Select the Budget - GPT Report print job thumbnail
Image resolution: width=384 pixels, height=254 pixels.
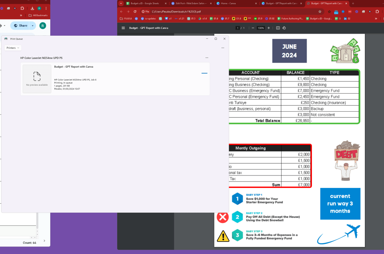click(x=37, y=79)
